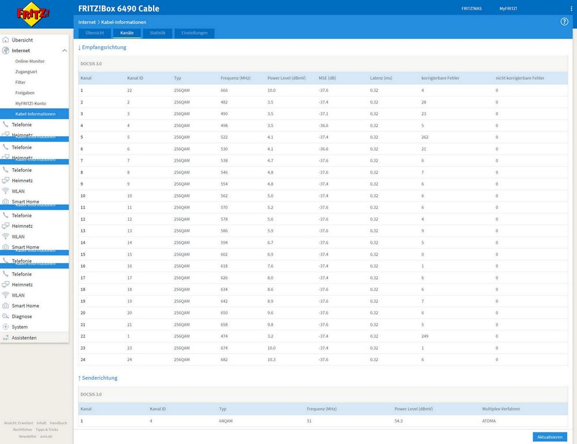Click the Handbuch footer link
577x444 pixels.
pos(58,423)
